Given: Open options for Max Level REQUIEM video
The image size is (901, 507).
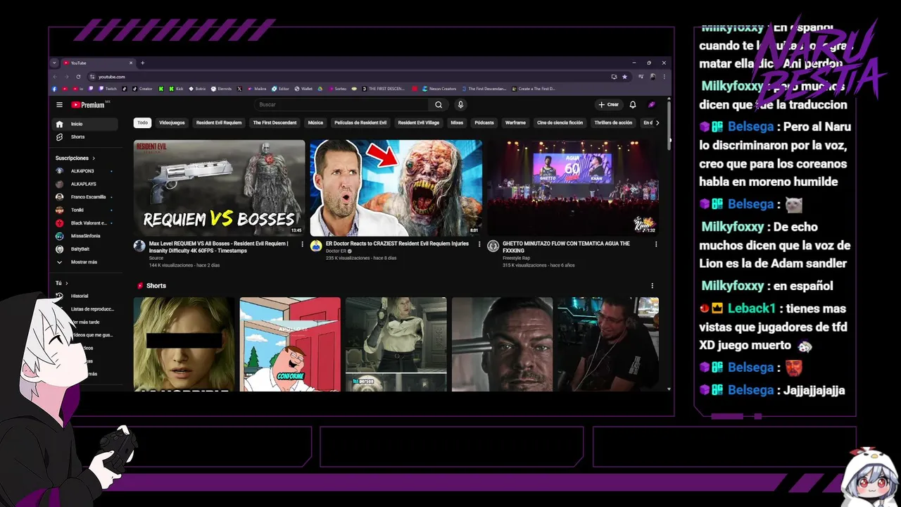Looking at the screenshot, I should coord(303,244).
